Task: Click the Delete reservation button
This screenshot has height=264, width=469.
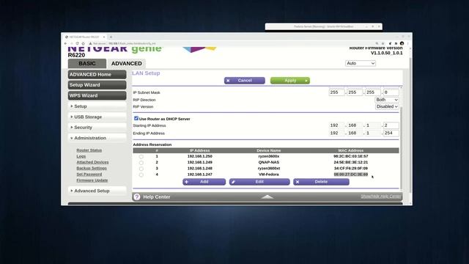Action: pyautogui.click(x=321, y=182)
